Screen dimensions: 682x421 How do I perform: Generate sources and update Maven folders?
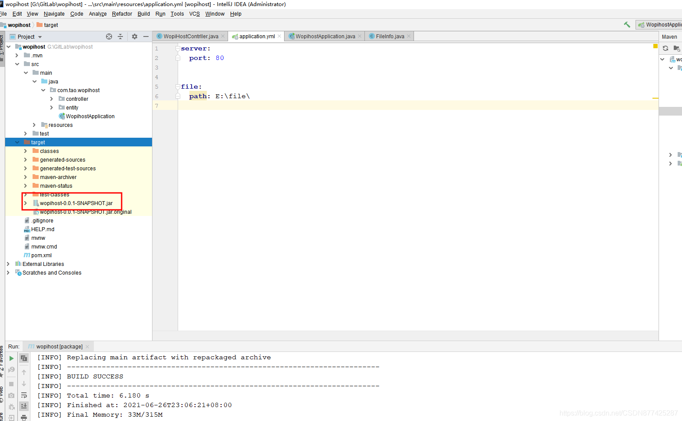tap(677, 48)
